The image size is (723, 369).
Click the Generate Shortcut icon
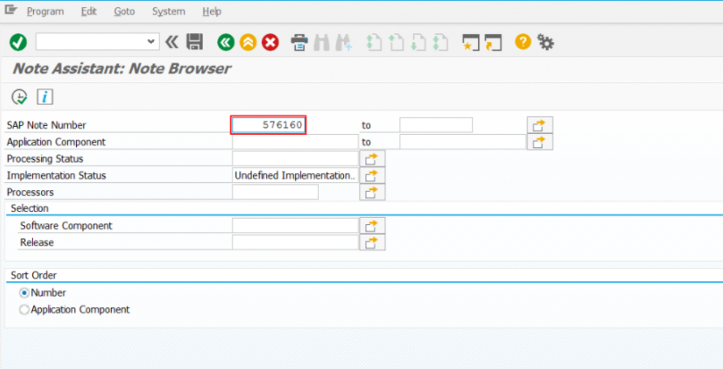pos(493,42)
